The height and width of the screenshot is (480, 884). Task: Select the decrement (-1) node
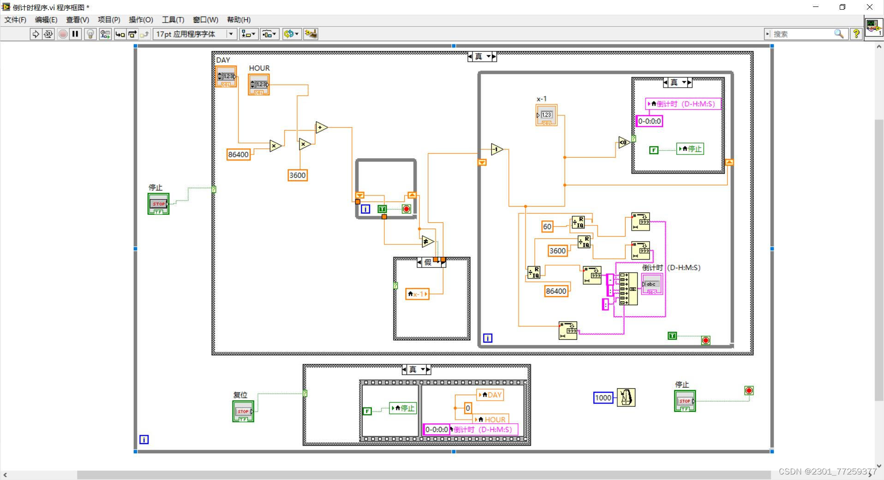point(497,149)
